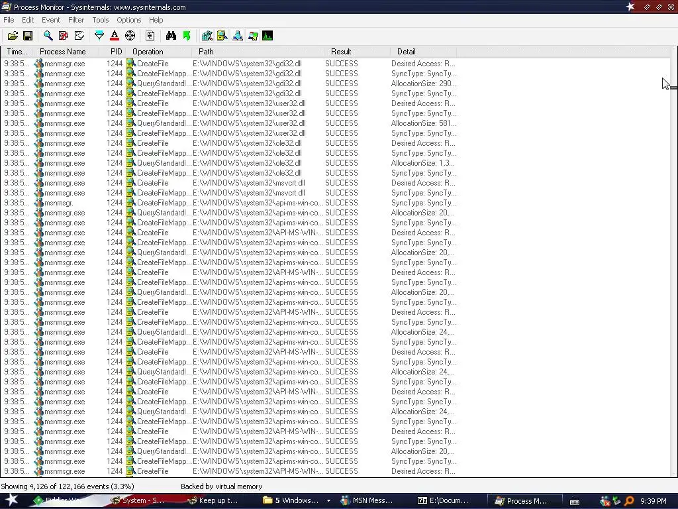Click 'Backed by virtual memory' status text

pyautogui.click(x=221, y=486)
